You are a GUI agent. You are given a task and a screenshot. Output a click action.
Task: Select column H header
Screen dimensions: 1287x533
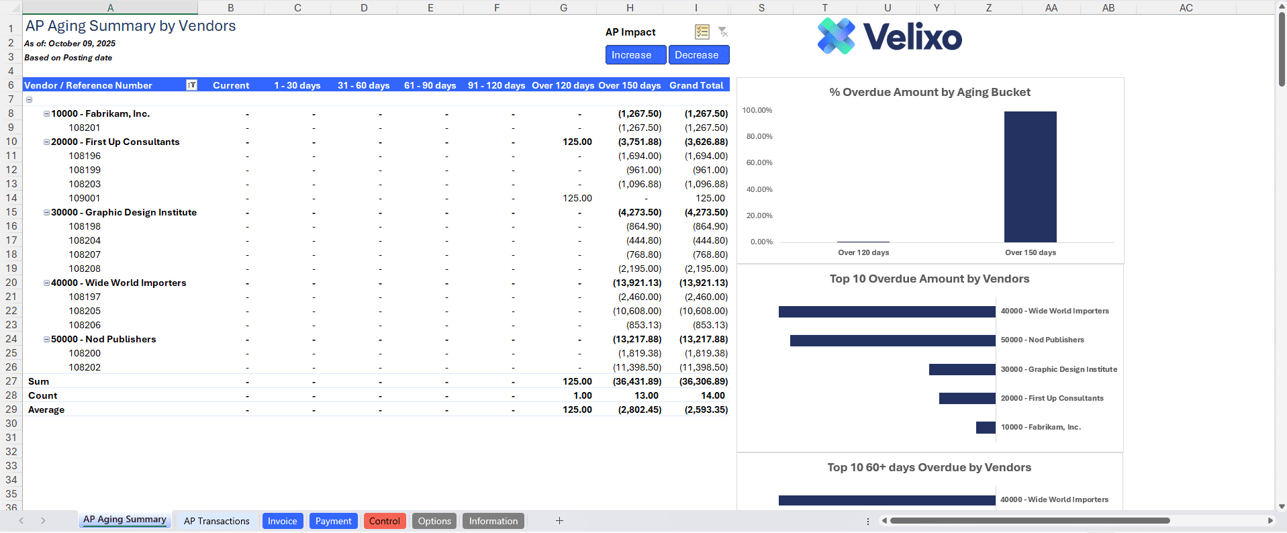(x=630, y=7)
